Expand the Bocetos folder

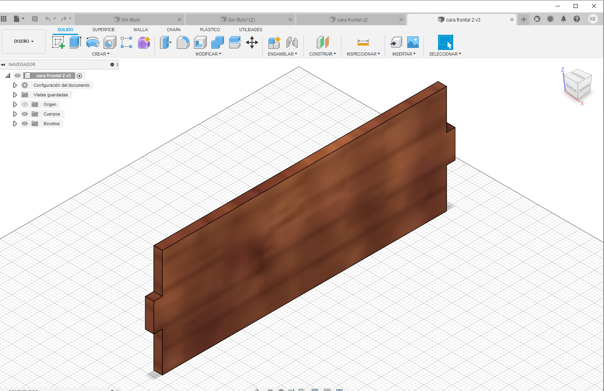tap(15, 124)
